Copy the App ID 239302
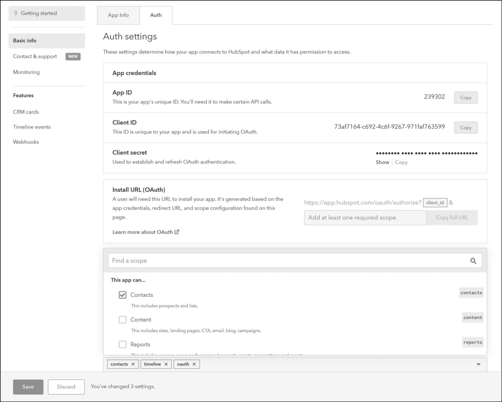Screen dimensions: 502x402 tap(465, 97)
